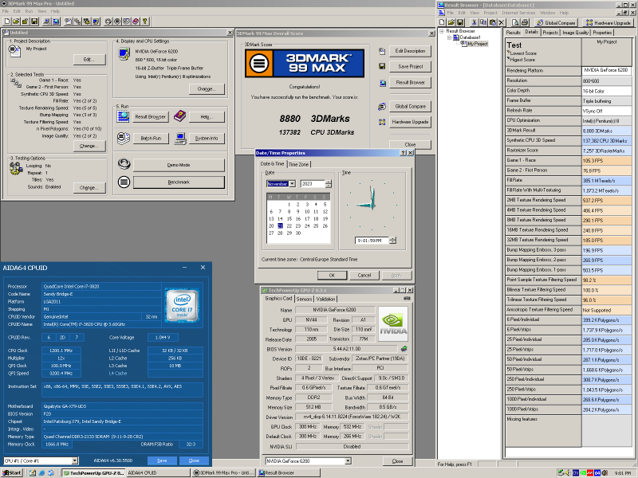The height and width of the screenshot is (478, 638).
Task: Click Game 1 - Race value 105.3 FPS
Action: tap(607, 161)
